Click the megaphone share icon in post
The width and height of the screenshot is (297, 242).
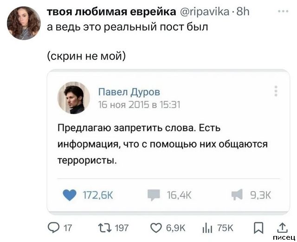click(x=237, y=196)
